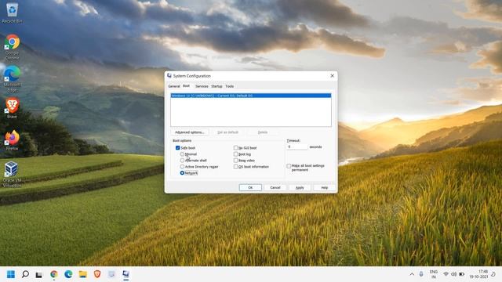The image size is (502, 282).
Task: Click the faded taskbar icon beside Brave
Action: pos(111,274)
